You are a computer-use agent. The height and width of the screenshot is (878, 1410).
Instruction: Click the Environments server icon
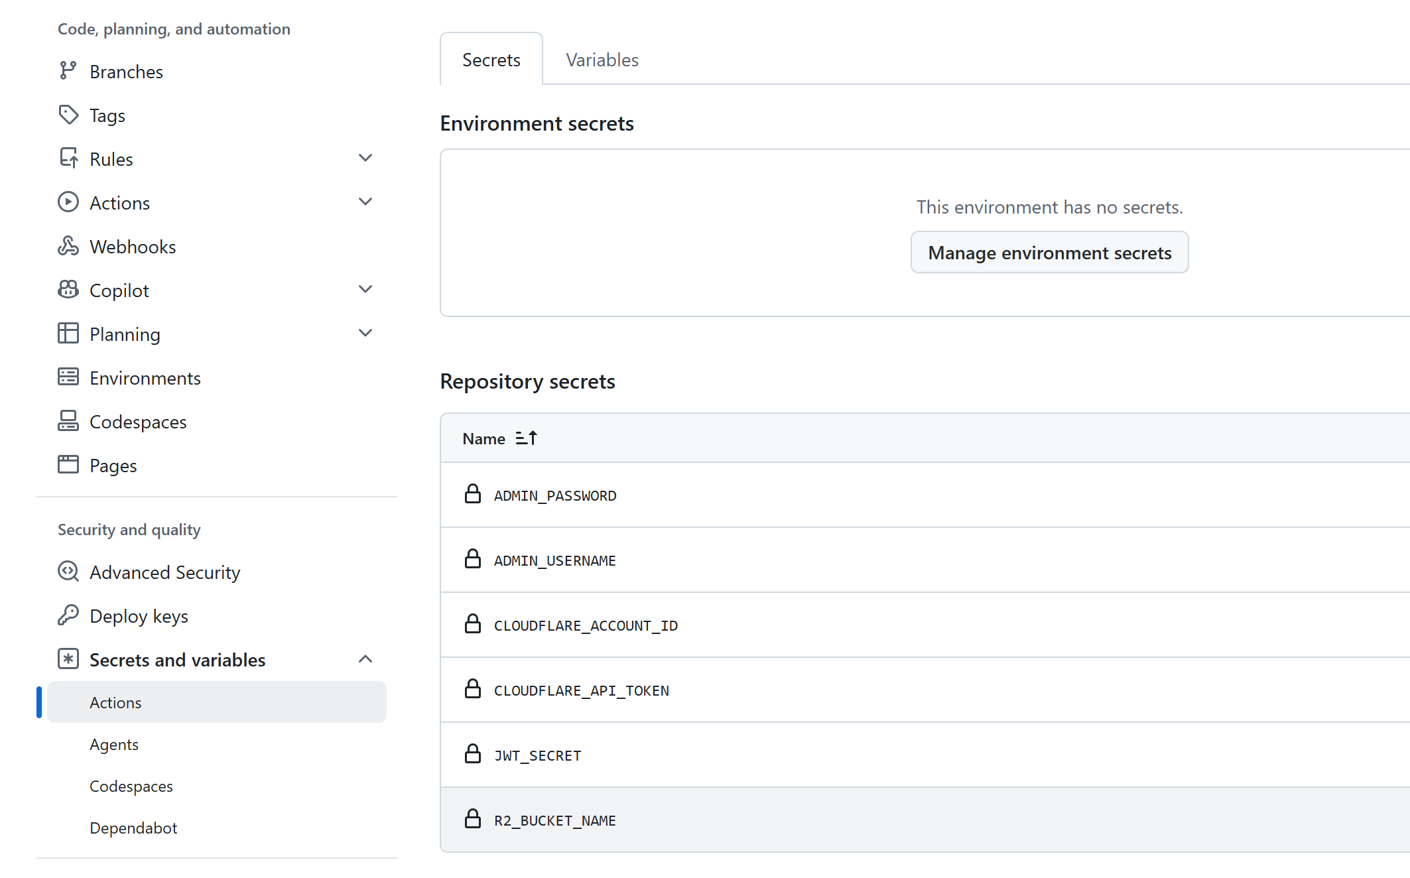click(68, 377)
